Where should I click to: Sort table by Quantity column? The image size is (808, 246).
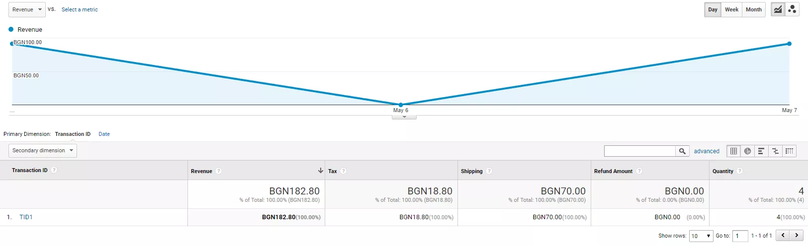(x=723, y=171)
